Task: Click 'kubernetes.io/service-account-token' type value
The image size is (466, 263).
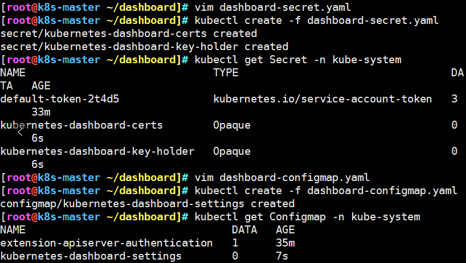Action: point(322,98)
